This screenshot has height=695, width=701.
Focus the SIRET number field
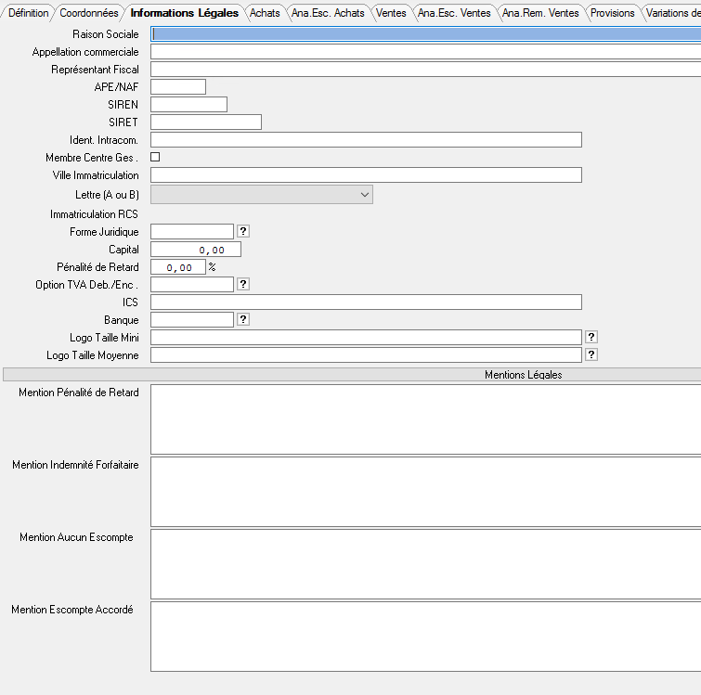pyautogui.click(x=205, y=122)
